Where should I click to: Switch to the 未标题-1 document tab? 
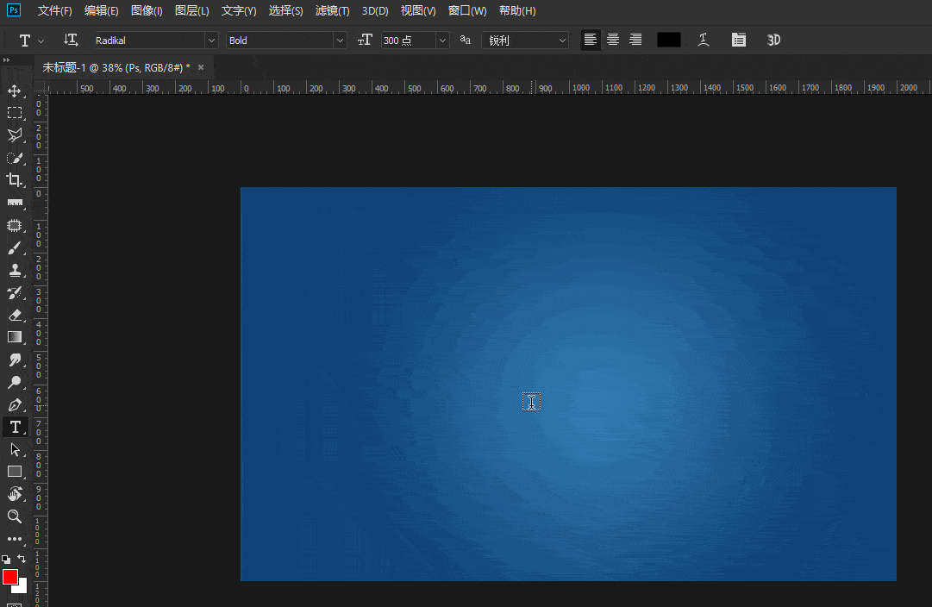coord(116,68)
